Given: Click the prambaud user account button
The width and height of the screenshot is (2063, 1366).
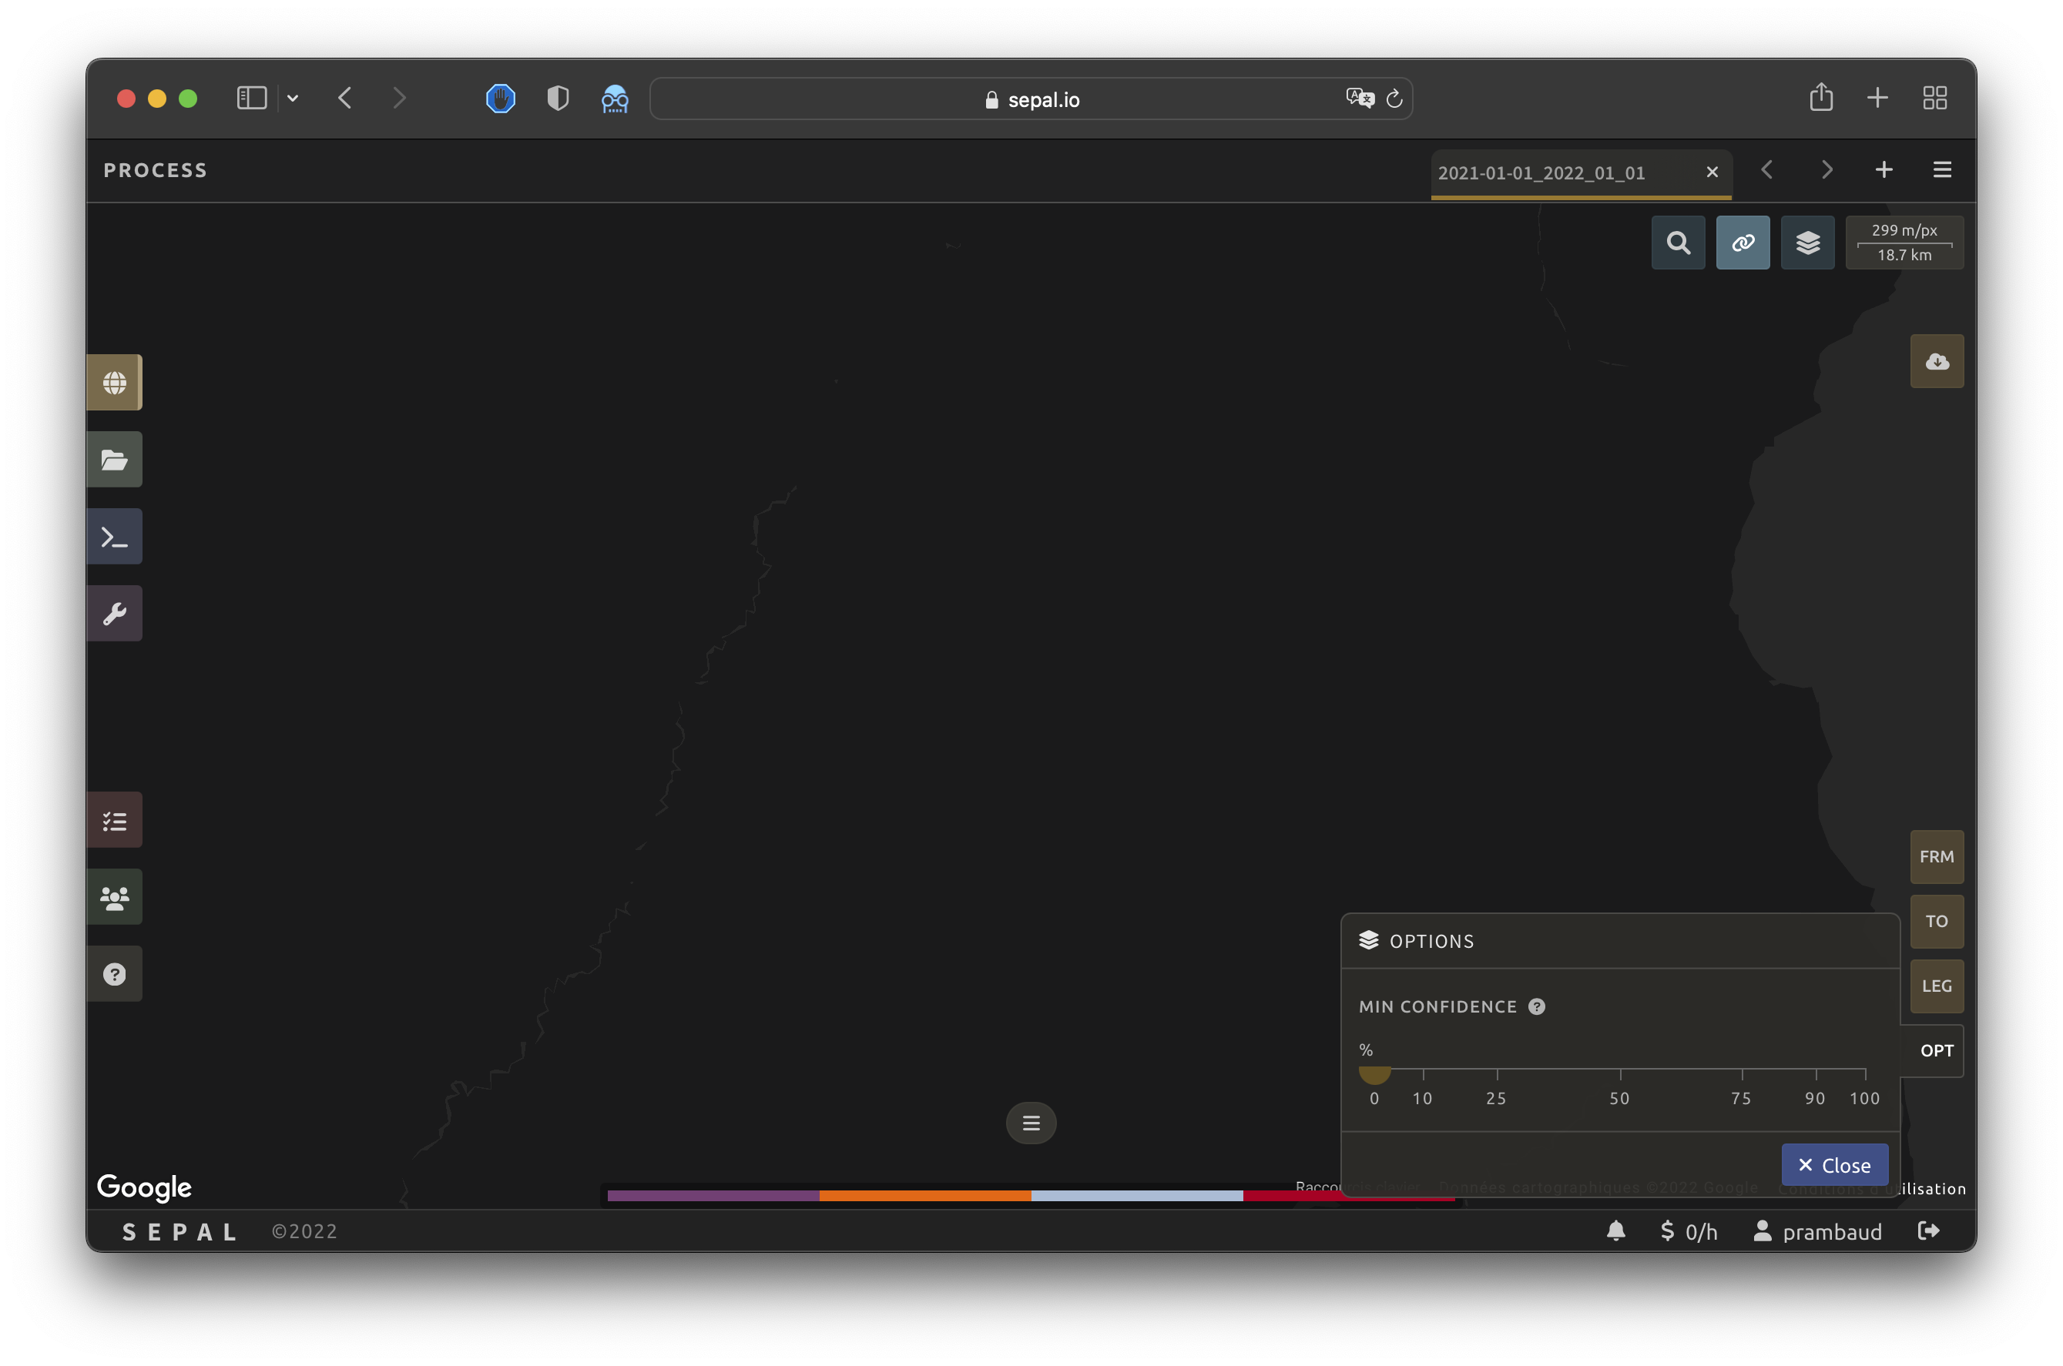Looking at the screenshot, I should point(1818,1231).
